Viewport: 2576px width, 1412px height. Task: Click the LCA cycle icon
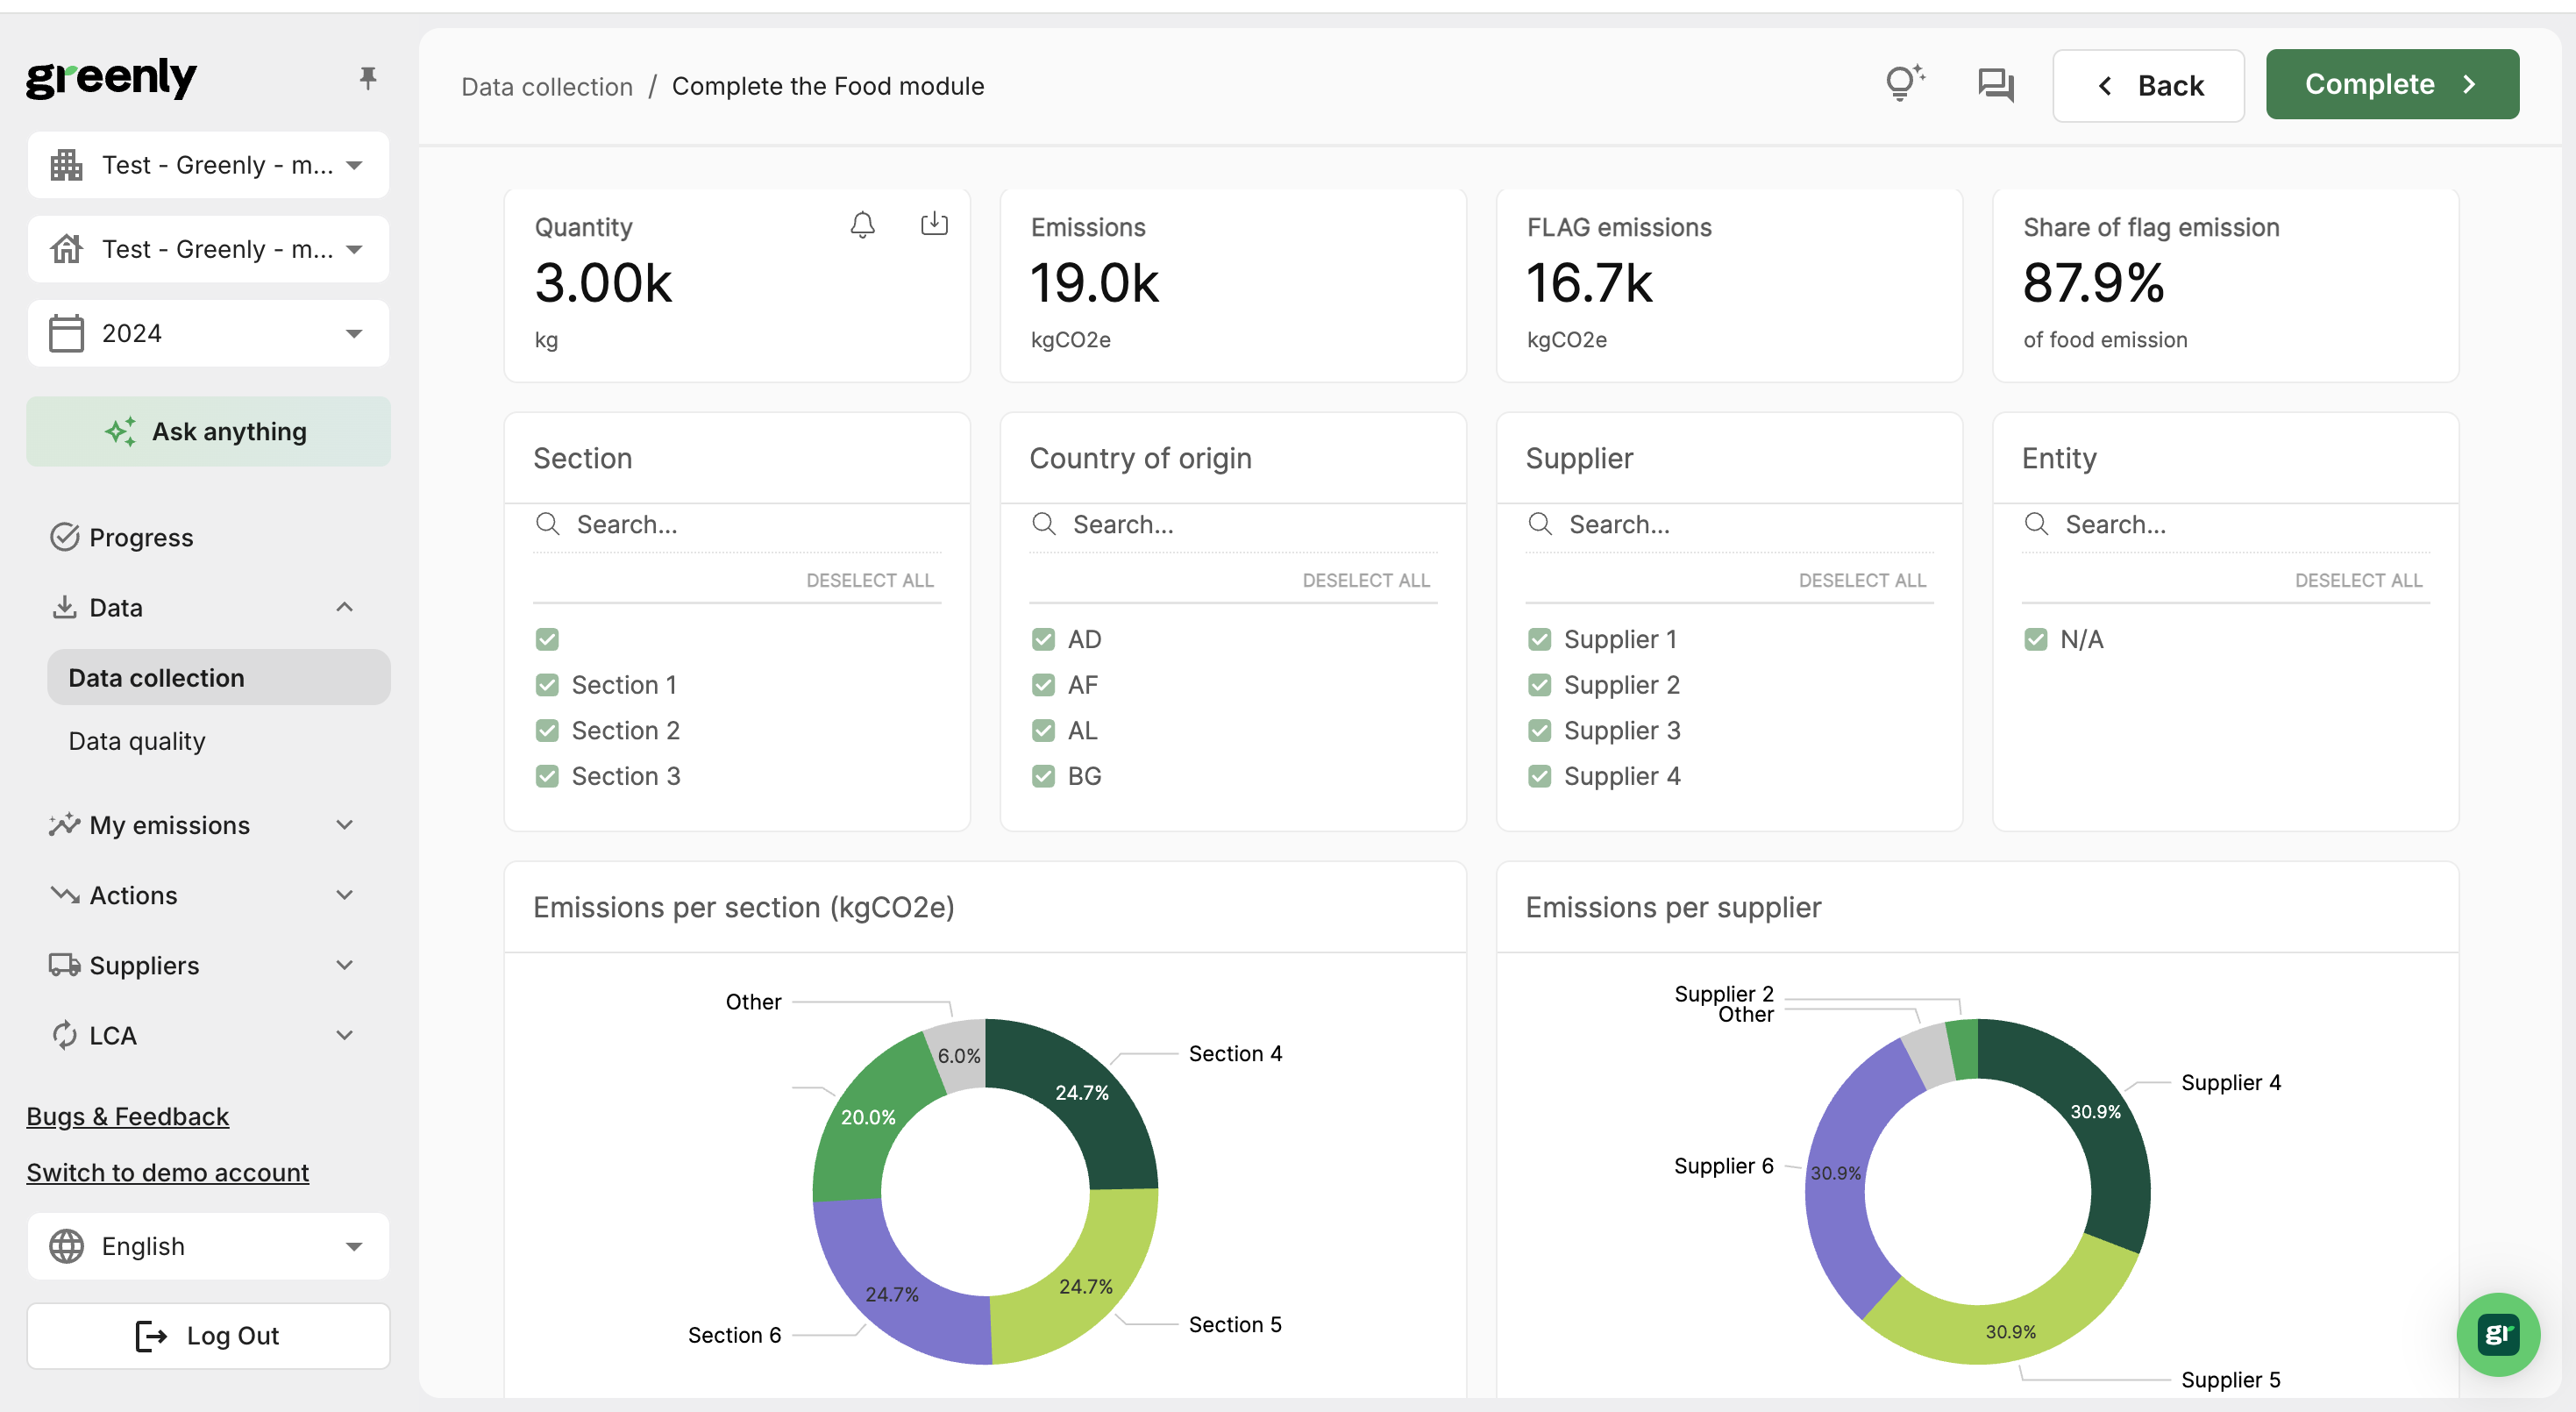click(x=65, y=1035)
